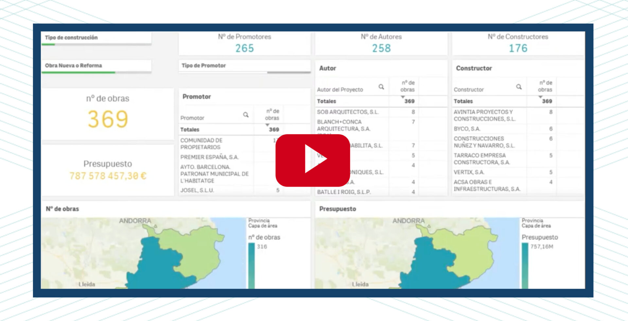This screenshot has width=628, height=321.
Task: Sort the Constructor table by nº de obras
Action: coord(545,86)
